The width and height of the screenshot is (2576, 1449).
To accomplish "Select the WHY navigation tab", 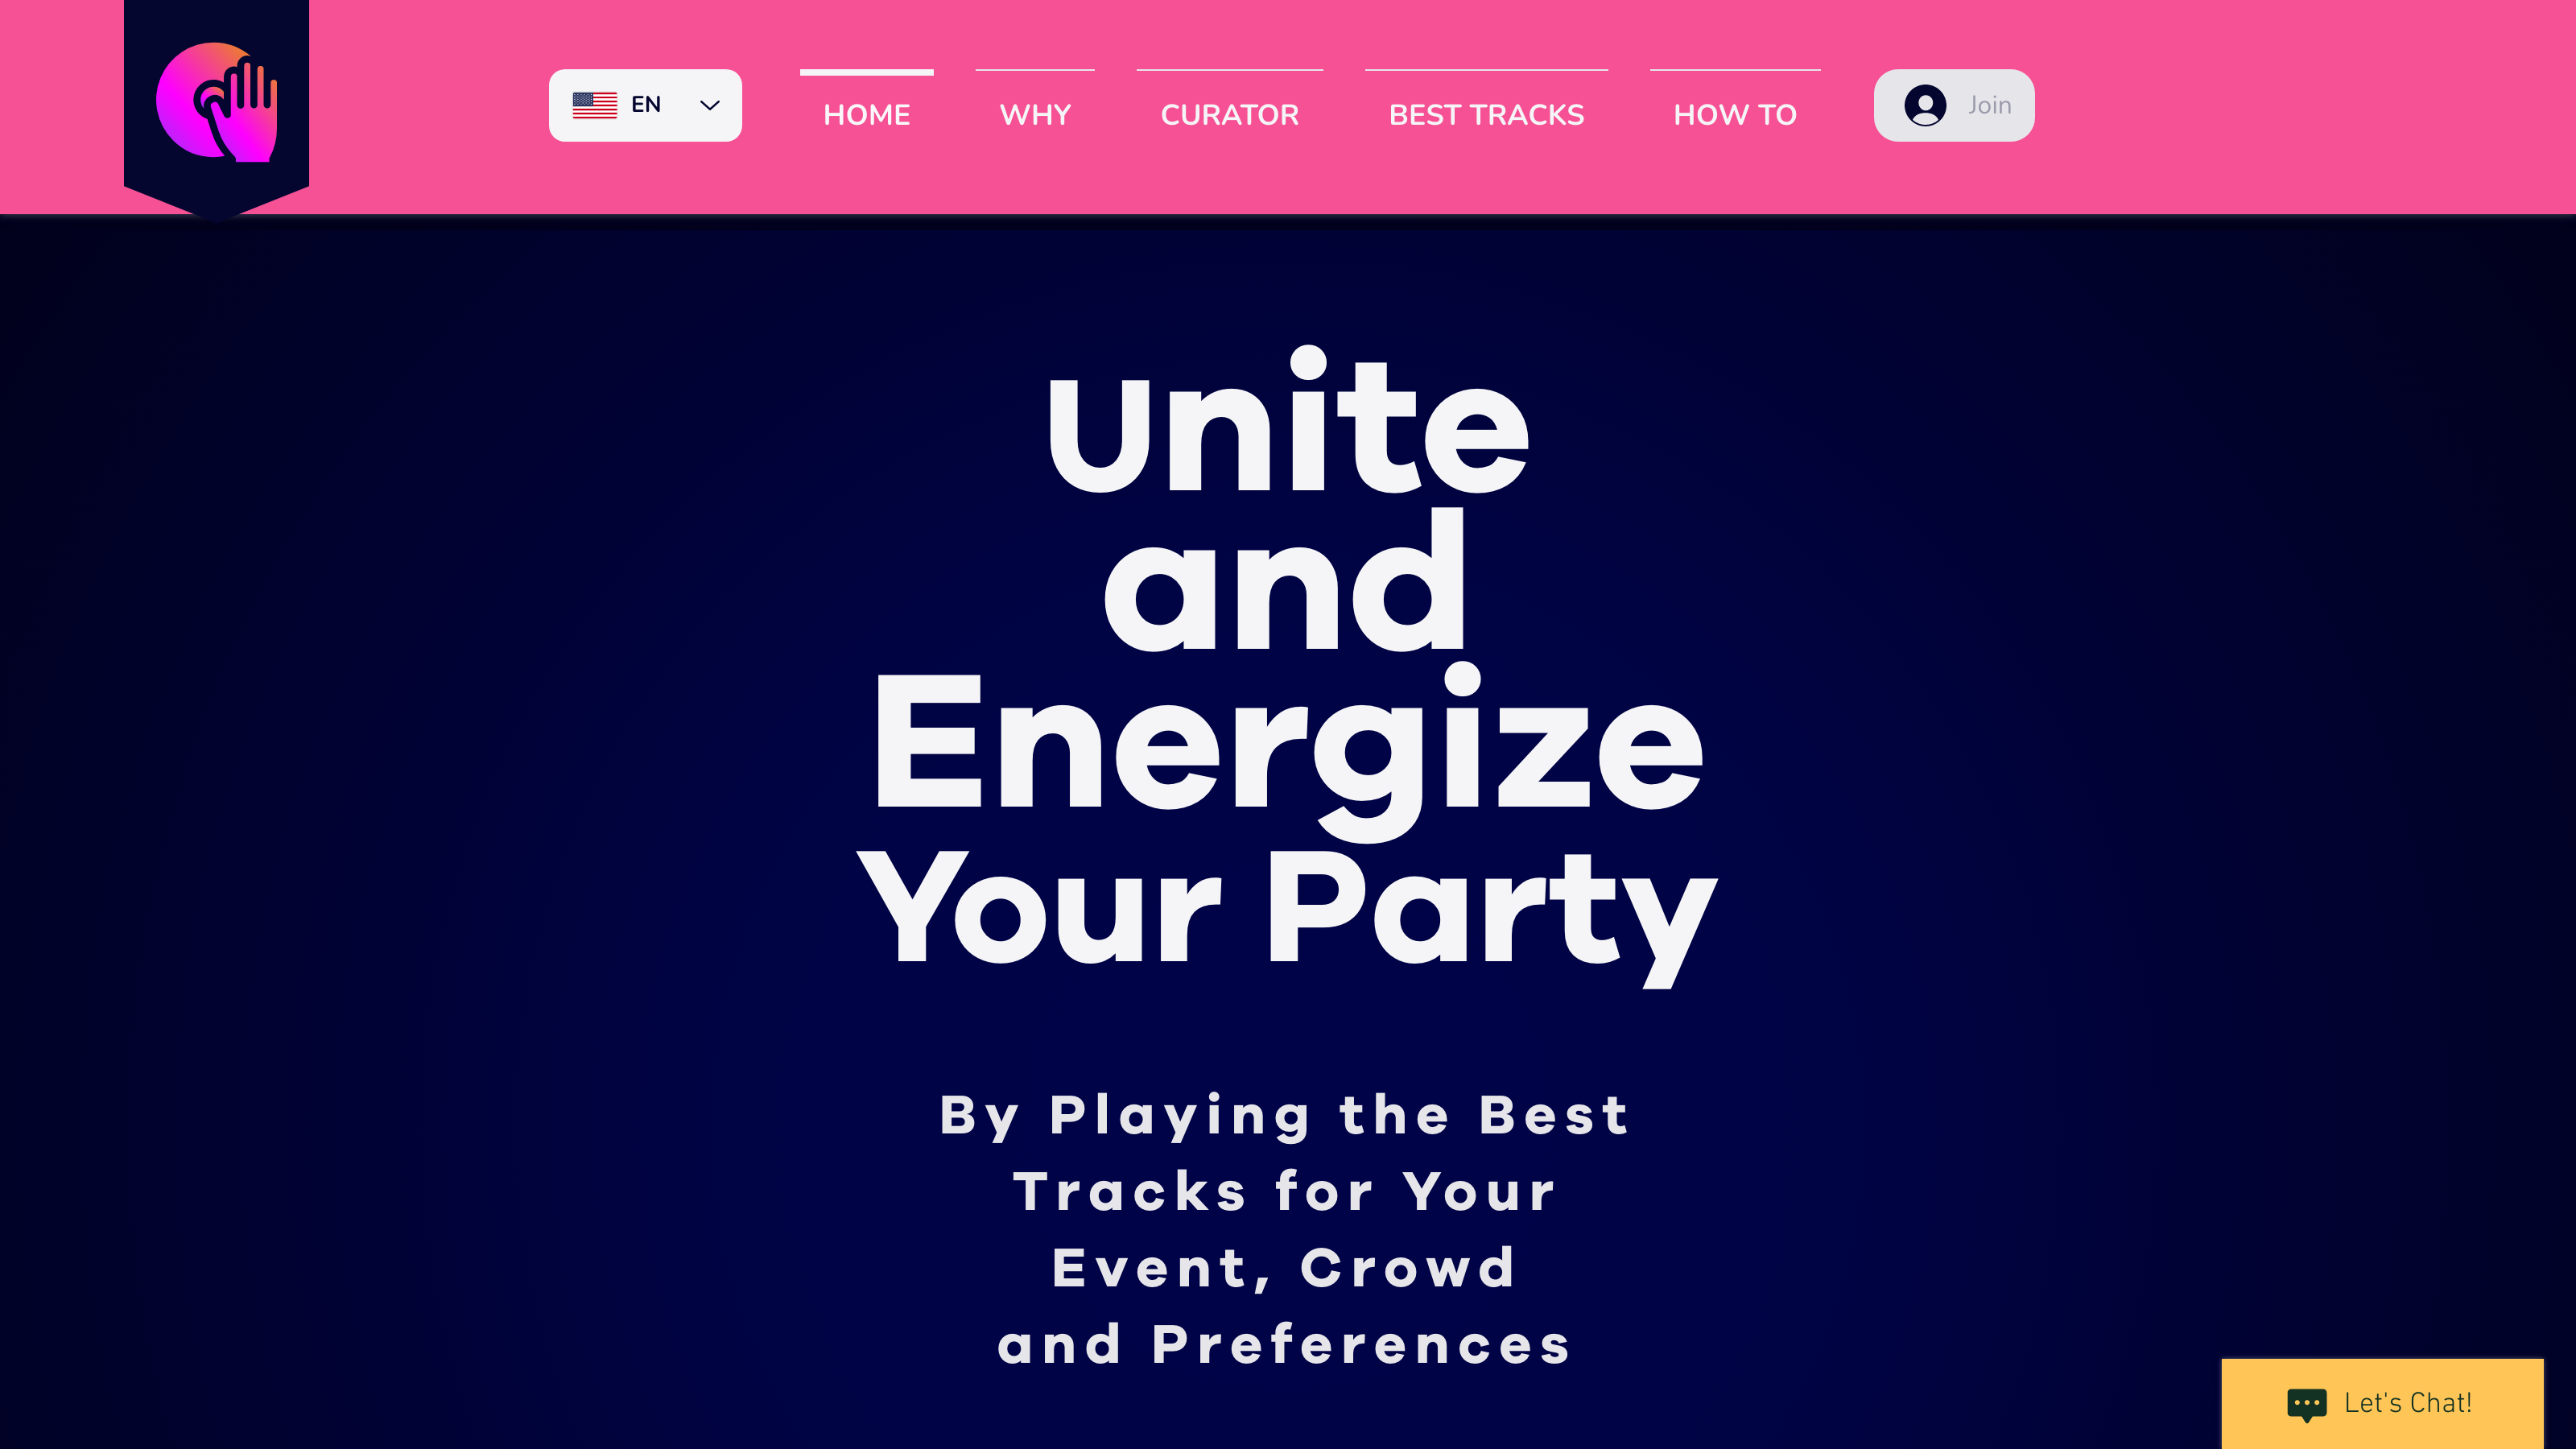I will 1035,115.
